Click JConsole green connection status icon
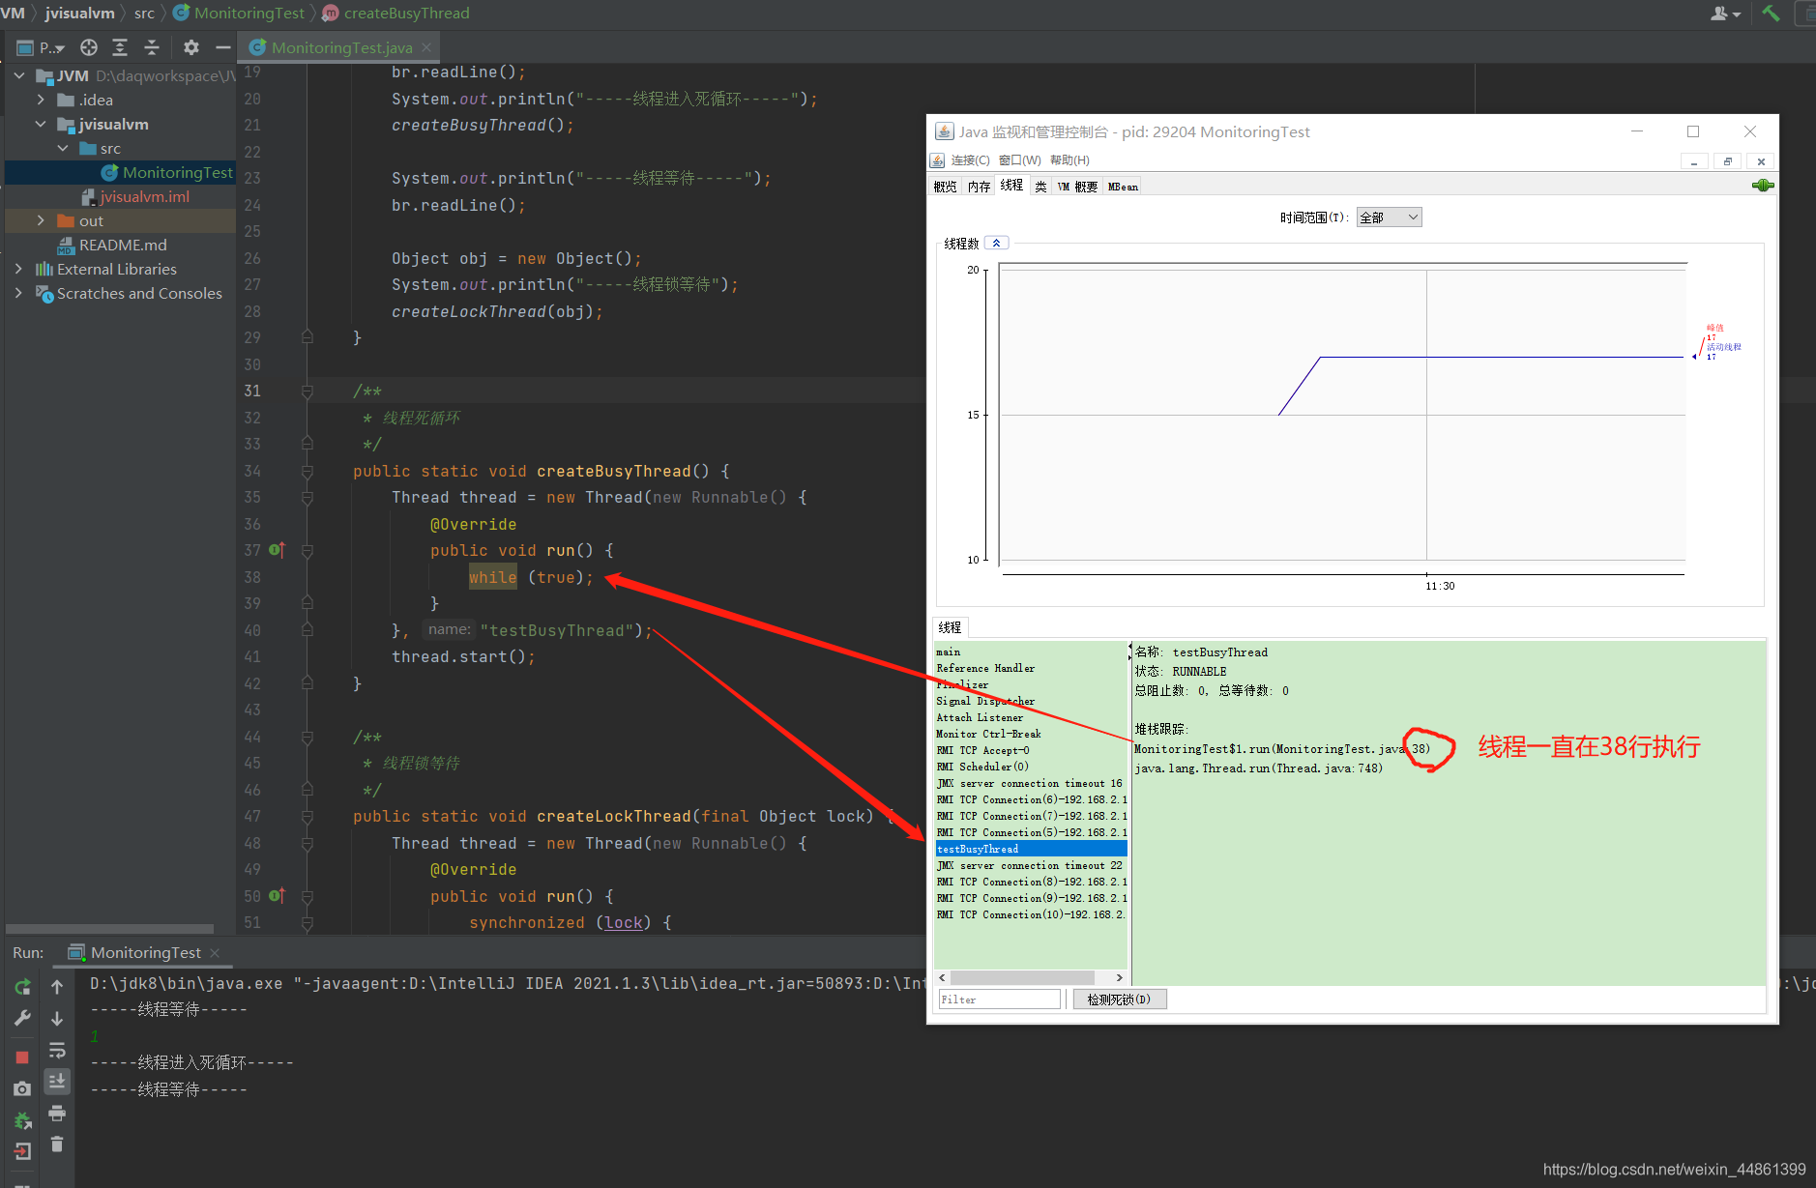The width and height of the screenshot is (1816, 1188). pos(1763,186)
